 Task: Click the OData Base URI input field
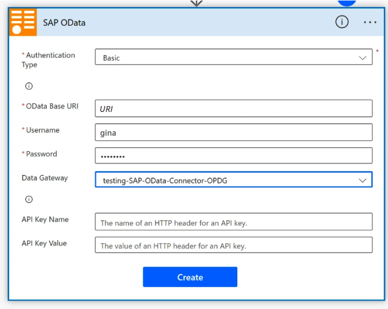(234, 108)
